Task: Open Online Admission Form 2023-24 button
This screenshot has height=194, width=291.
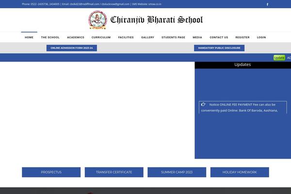Action: (x=72, y=48)
